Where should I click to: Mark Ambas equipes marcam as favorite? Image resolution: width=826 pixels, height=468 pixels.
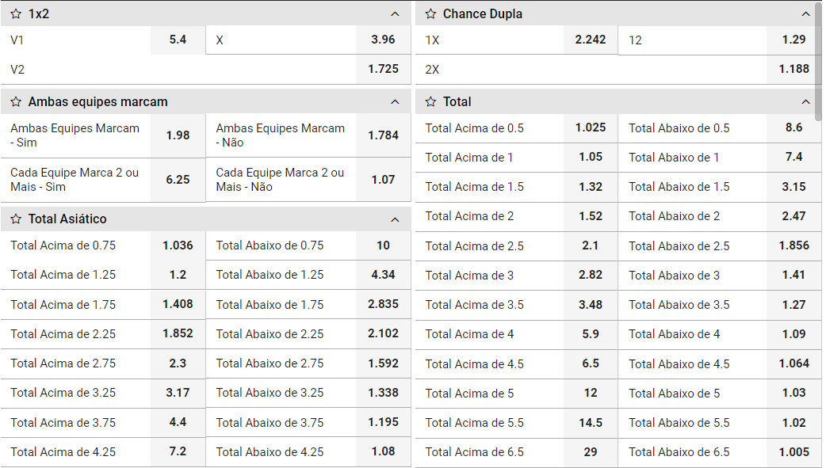point(16,102)
